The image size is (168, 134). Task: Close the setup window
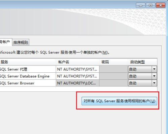161,5
